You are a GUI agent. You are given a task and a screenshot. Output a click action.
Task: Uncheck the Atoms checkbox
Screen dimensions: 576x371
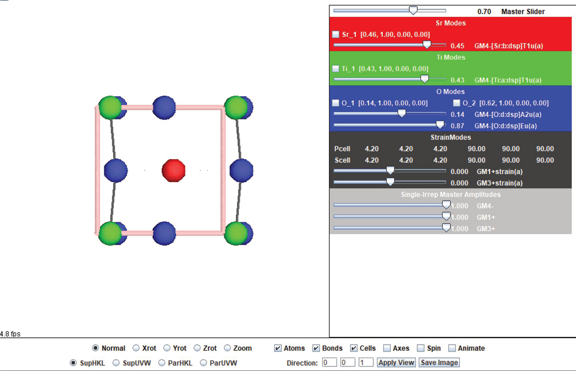pyautogui.click(x=278, y=348)
